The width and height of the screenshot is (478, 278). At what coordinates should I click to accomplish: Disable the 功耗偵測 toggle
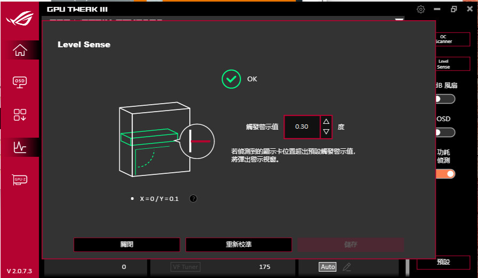coord(444,174)
